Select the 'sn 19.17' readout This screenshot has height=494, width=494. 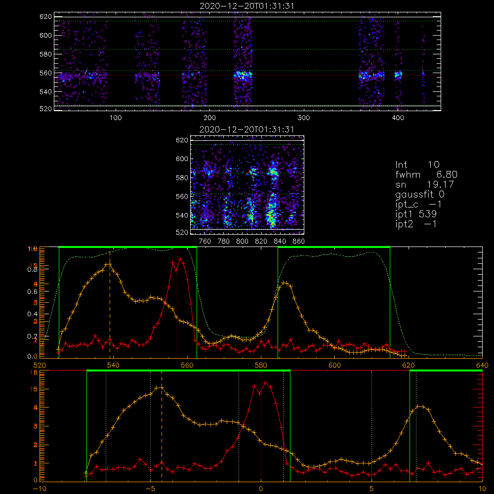[424, 184]
